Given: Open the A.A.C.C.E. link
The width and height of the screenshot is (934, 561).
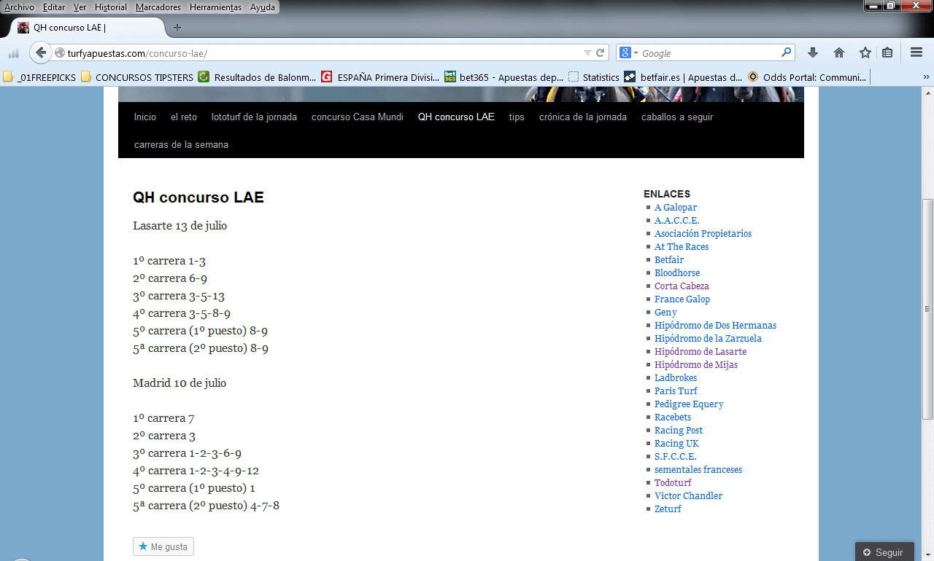Looking at the screenshot, I should click(x=677, y=221).
